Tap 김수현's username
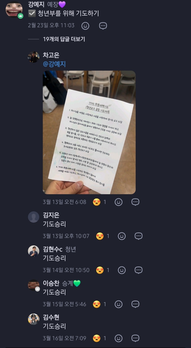The image size is (191, 348). coord(51,317)
